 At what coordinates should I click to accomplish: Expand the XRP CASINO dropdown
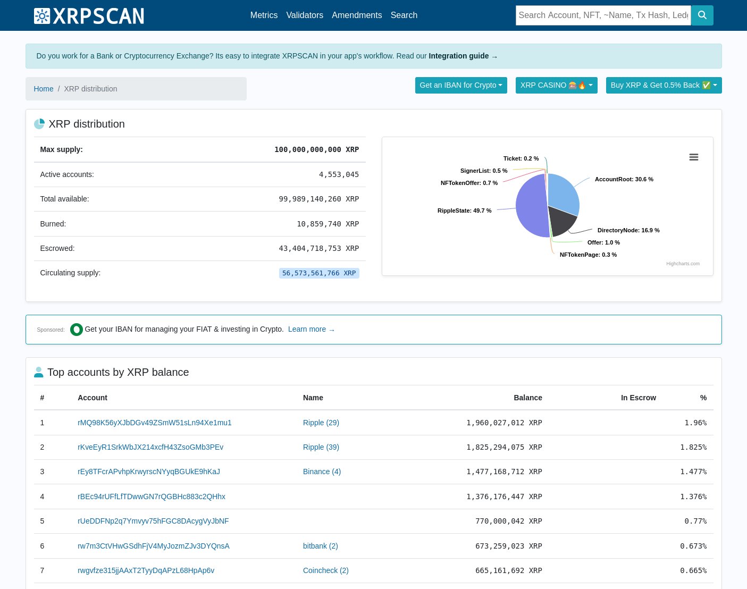(556, 85)
